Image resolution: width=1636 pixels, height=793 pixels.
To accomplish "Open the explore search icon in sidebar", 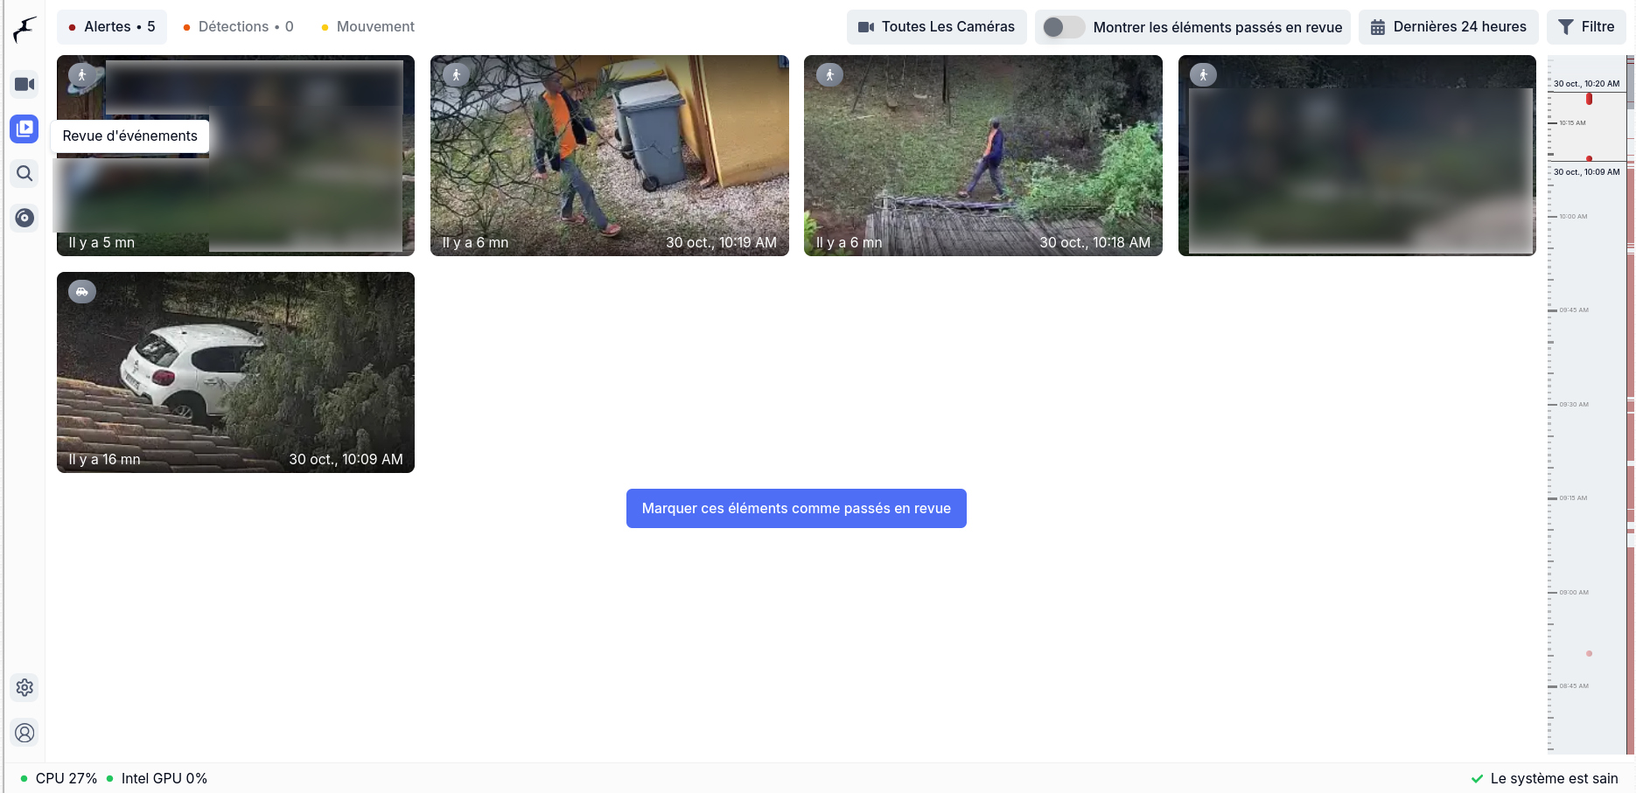I will tap(24, 173).
